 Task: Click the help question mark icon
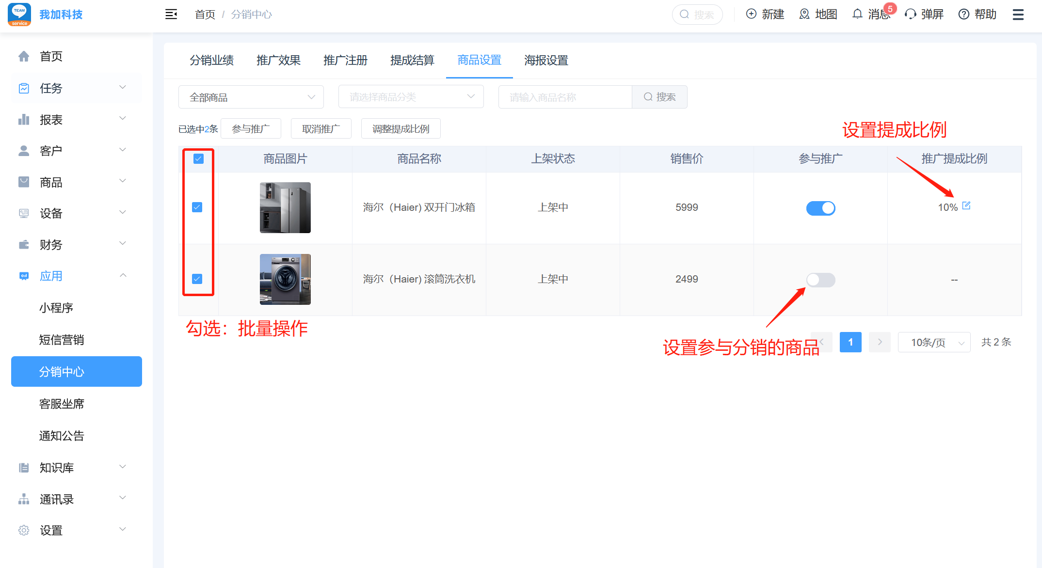click(963, 15)
